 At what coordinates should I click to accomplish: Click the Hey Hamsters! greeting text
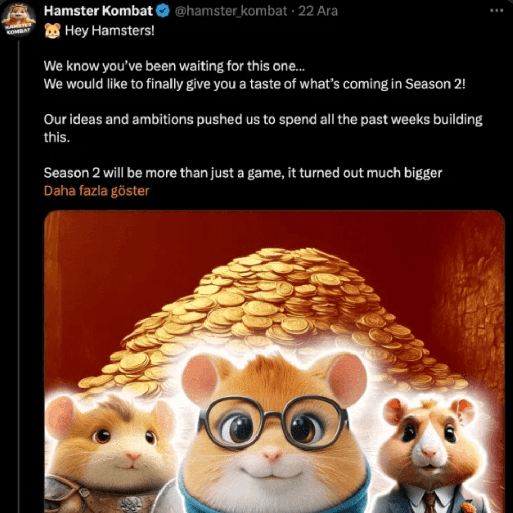109,31
